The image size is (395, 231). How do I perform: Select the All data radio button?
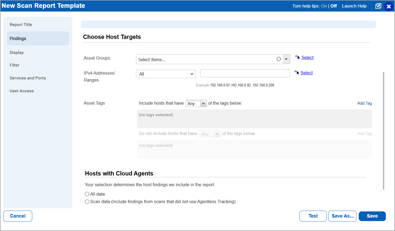pyautogui.click(x=87, y=194)
